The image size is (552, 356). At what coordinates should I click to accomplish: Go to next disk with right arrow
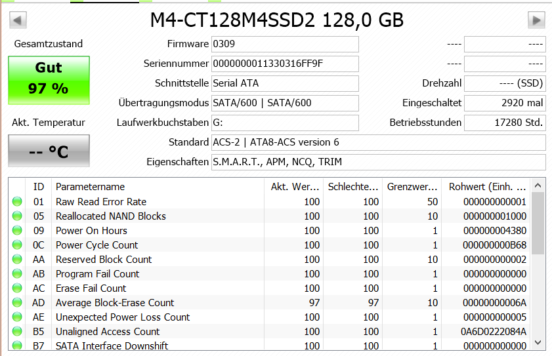pyautogui.click(x=536, y=20)
